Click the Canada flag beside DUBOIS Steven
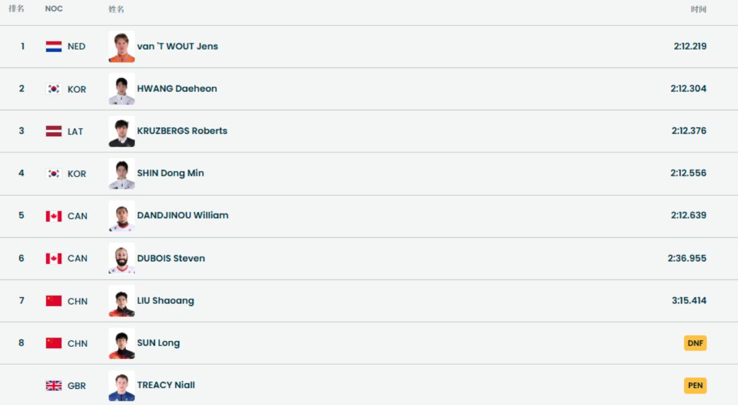738x405 pixels. pyautogui.click(x=54, y=258)
